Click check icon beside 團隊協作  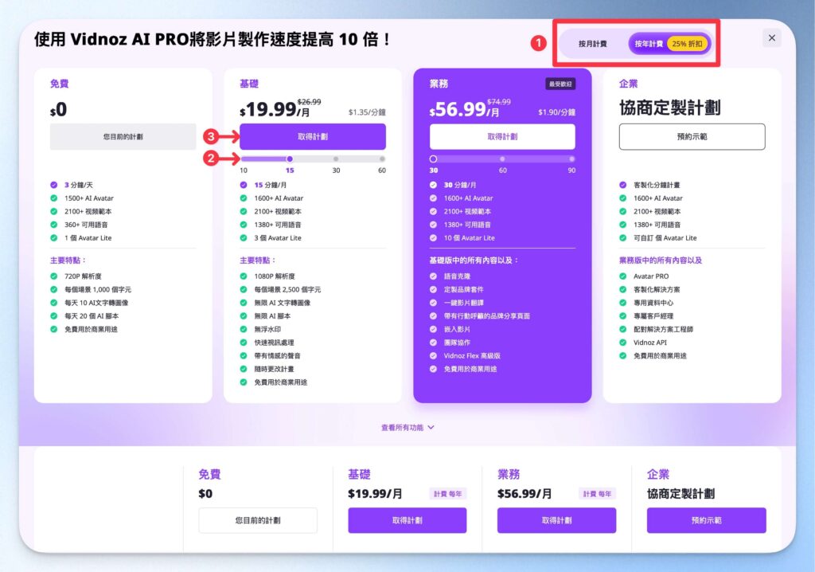click(433, 342)
